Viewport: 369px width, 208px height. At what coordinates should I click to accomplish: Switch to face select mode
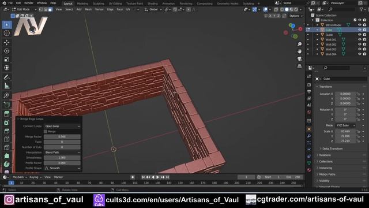coord(50,9)
